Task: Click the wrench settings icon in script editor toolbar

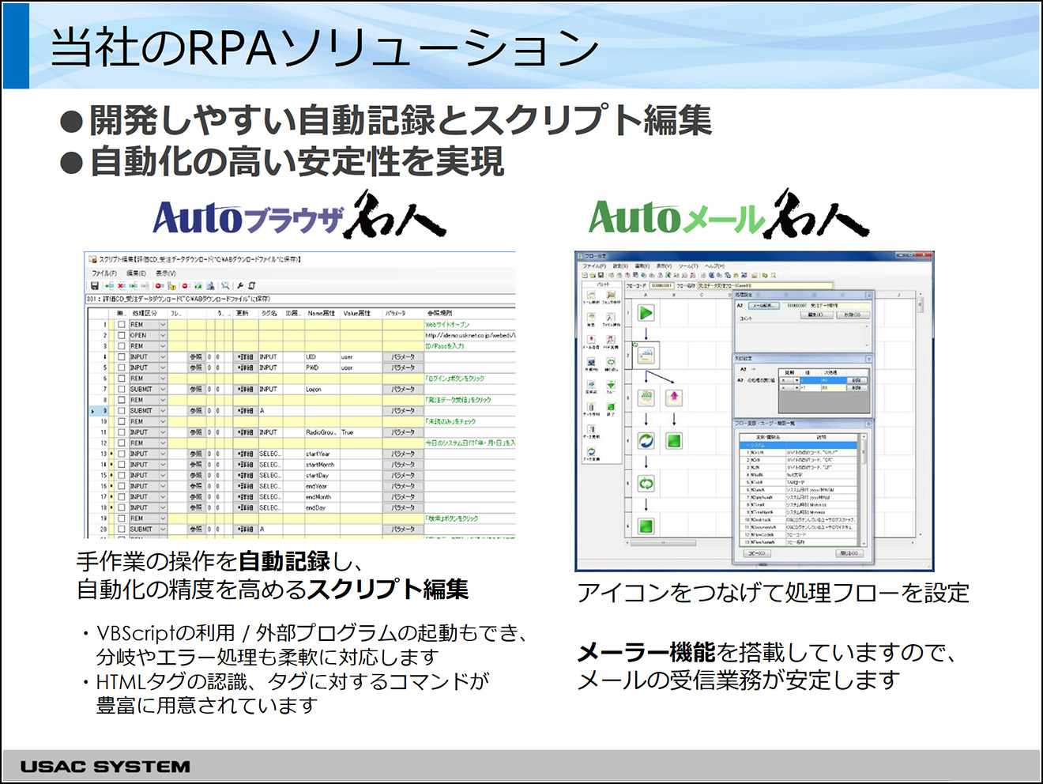Action: pyautogui.click(x=240, y=285)
